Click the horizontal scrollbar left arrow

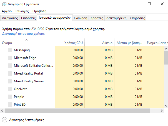coord(2,110)
